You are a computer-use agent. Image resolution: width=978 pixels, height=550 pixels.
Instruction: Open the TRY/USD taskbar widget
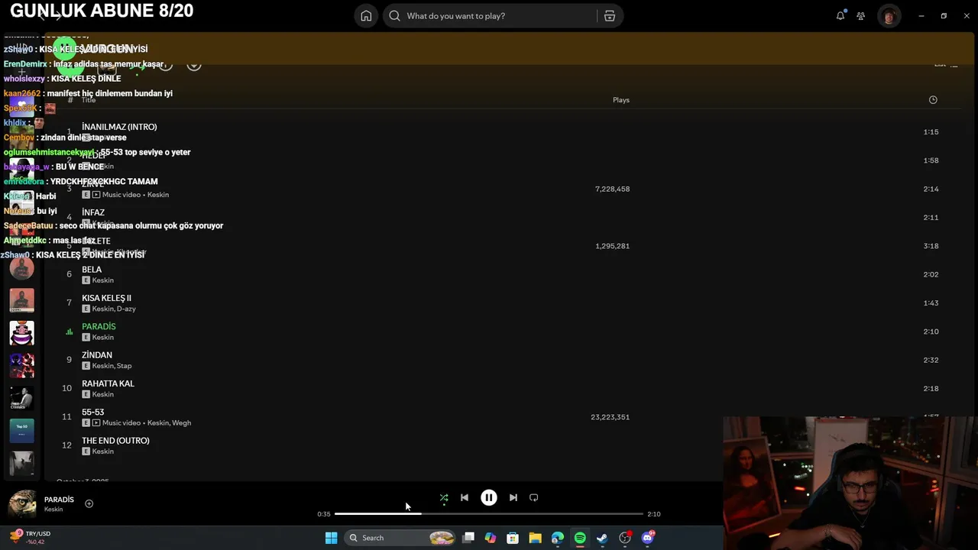coord(31,537)
